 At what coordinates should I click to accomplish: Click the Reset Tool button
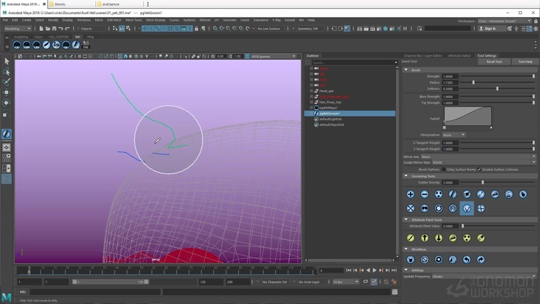coord(494,62)
